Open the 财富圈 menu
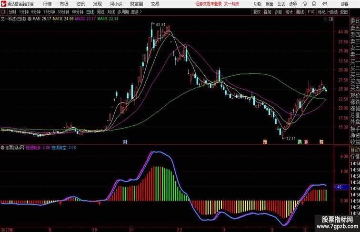The image size is (360, 232). pos(136,4)
